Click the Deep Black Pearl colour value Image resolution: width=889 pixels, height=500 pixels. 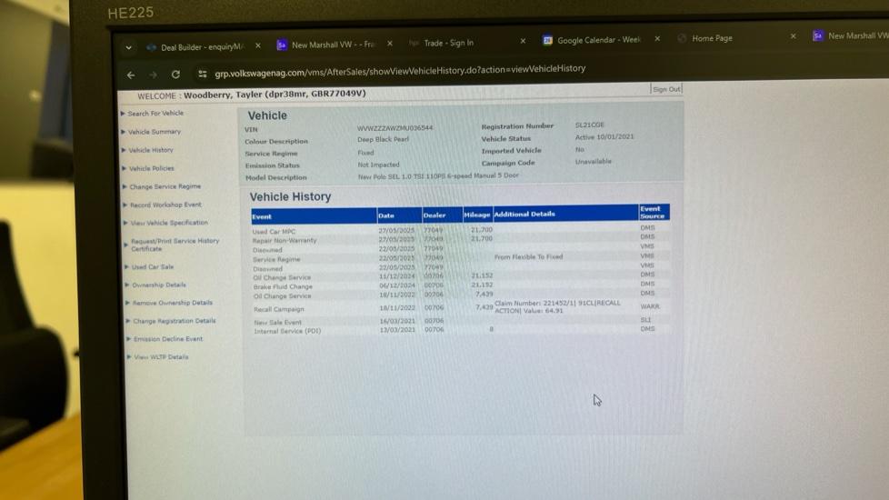click(x=383, y=139)
